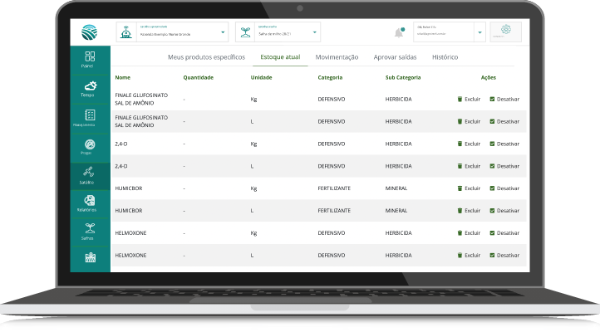600x332 pixels.
Task: Open the Pragas sidebar icon
Action: pyautogui.click(x=90, y=144)
